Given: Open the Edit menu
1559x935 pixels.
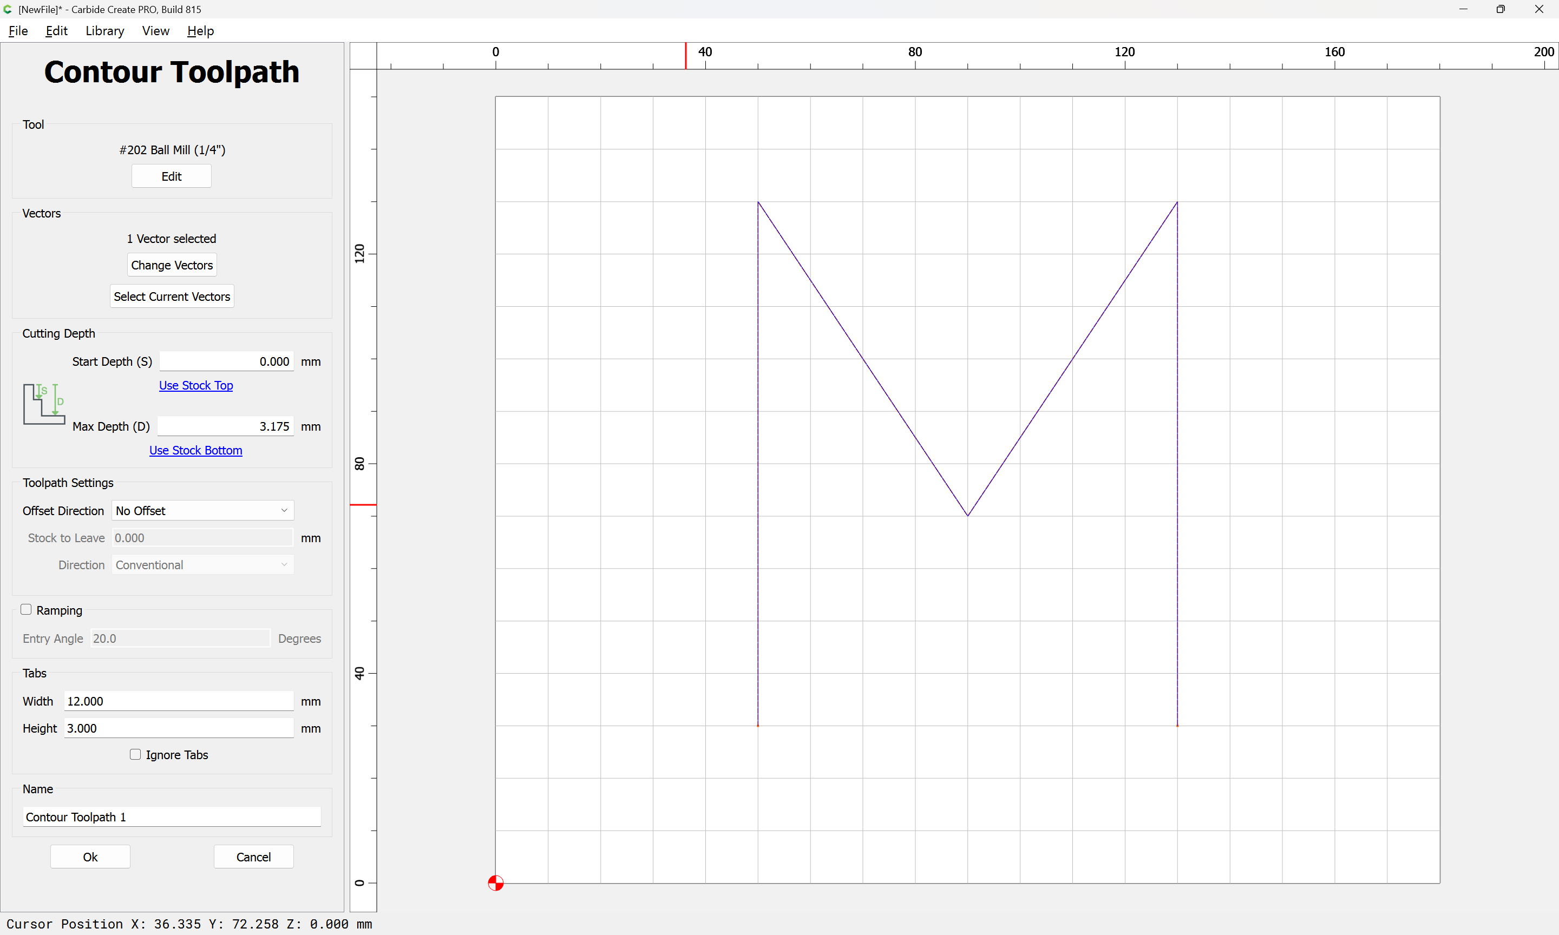Looking at the screenshot, I should click(x=56, y=31).
